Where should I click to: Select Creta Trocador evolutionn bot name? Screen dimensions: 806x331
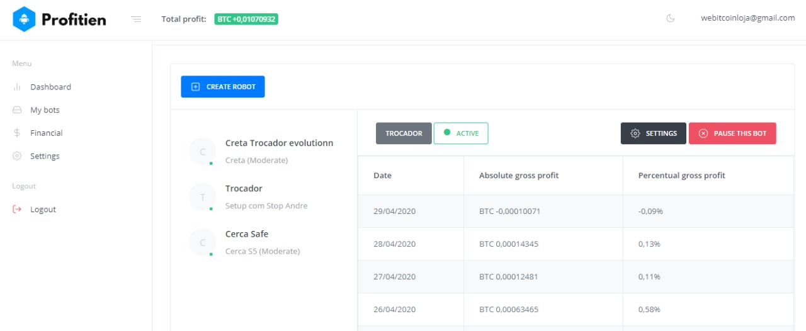point(280,143)
